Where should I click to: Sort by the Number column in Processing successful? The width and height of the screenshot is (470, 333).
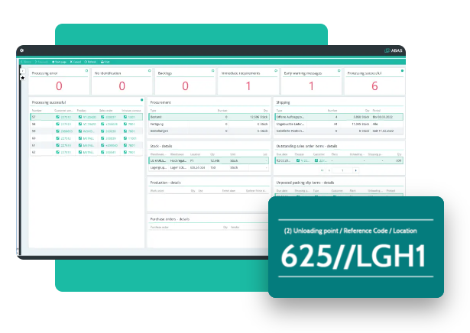(x=37, y=111)
